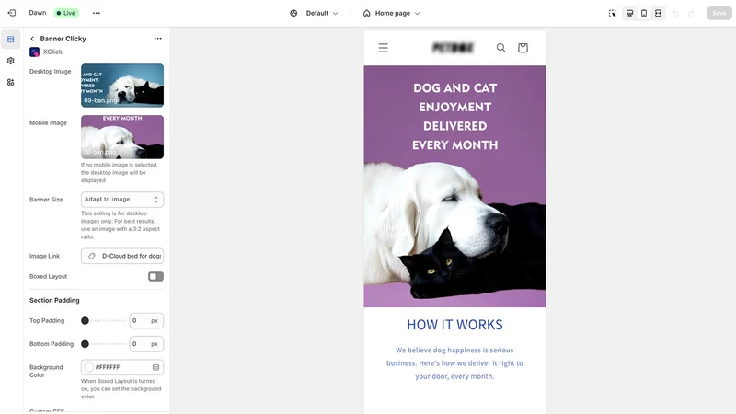Select the Mobile Image thumbnail
This screenshot has height=414, width=736.
(122, 136)
